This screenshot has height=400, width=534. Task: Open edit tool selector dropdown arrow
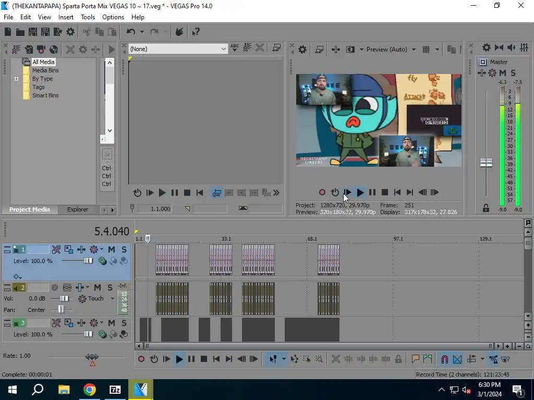283,359
